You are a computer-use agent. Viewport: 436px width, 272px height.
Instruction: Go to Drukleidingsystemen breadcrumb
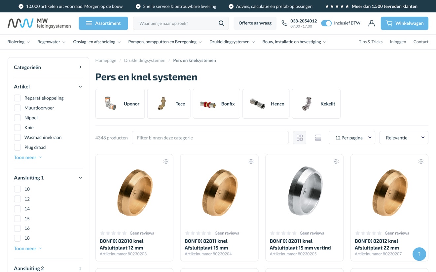(145, 60)
